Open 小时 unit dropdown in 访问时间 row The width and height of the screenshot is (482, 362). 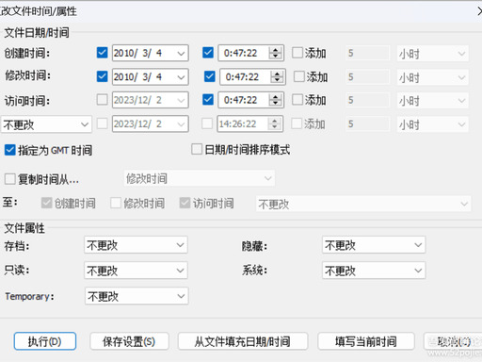tap(433, 101)
